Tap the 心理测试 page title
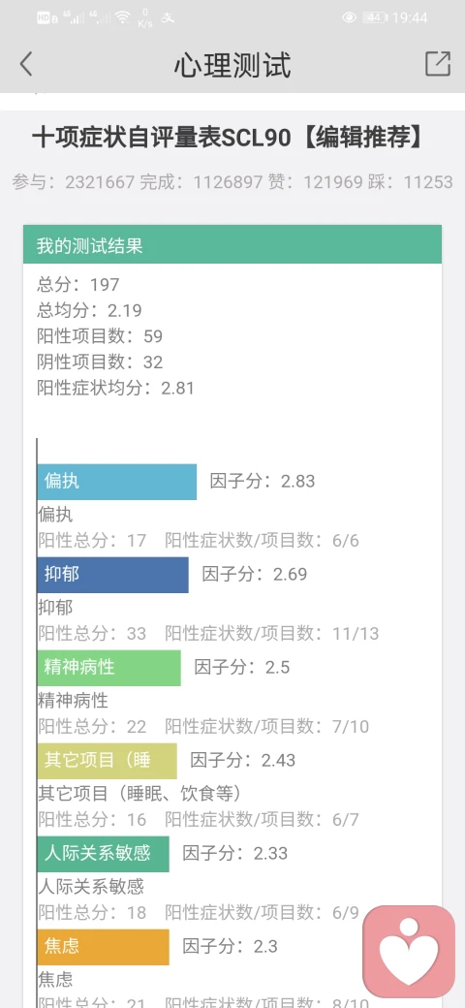The image size is (465, 1008). pyautogui.click(x=232, y=65)
